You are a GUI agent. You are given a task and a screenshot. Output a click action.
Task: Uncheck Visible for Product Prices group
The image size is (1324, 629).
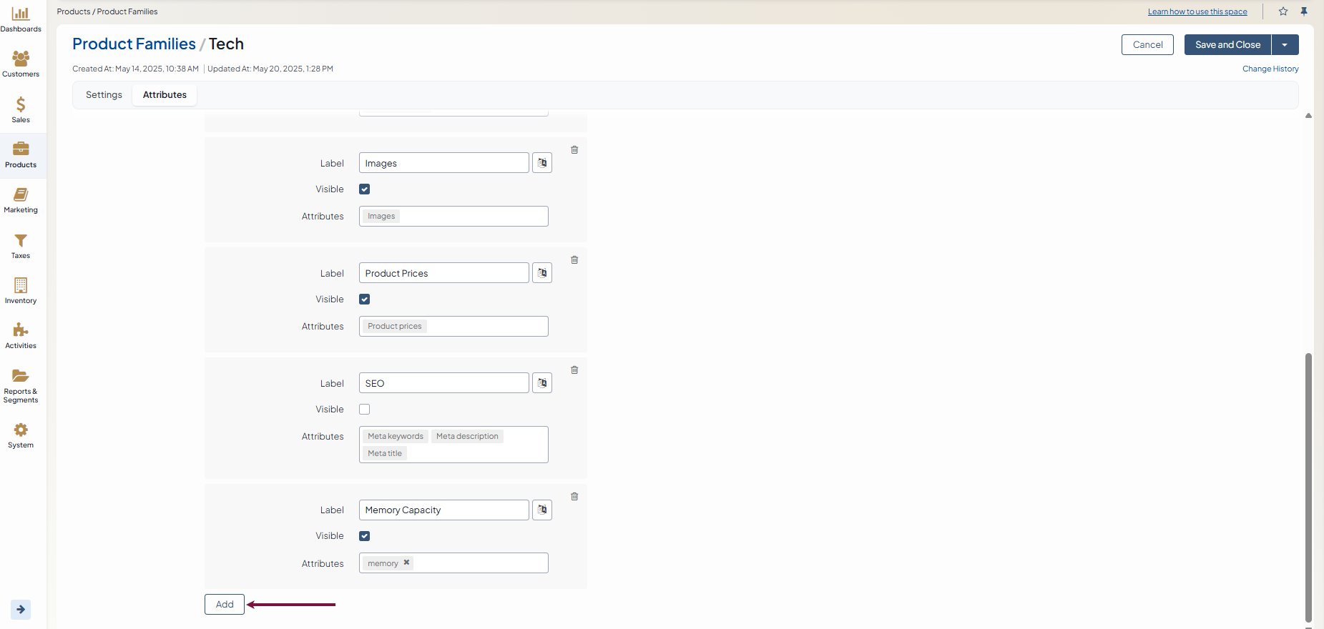coord(365,299)
